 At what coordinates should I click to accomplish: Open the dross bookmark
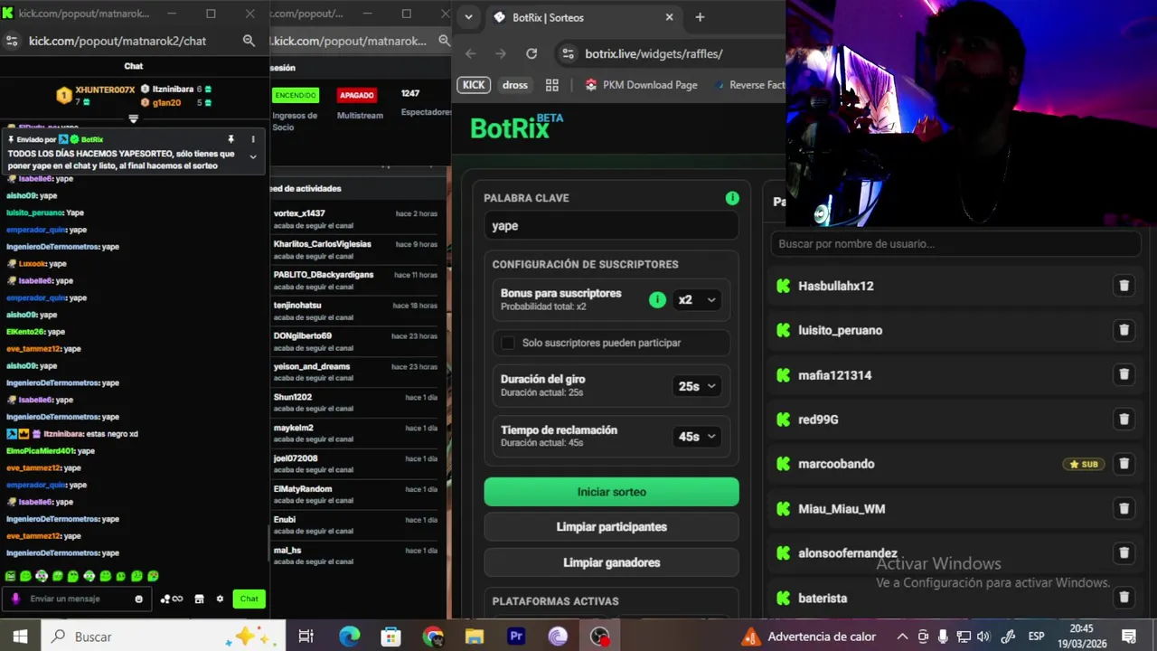515,85
